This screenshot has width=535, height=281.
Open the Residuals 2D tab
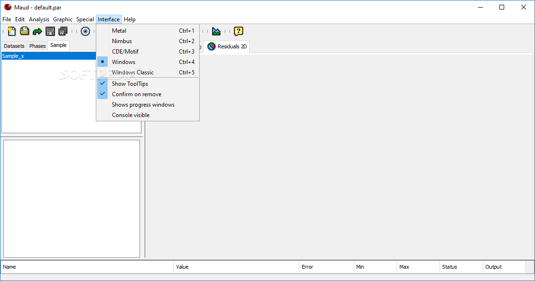(227, 47)
